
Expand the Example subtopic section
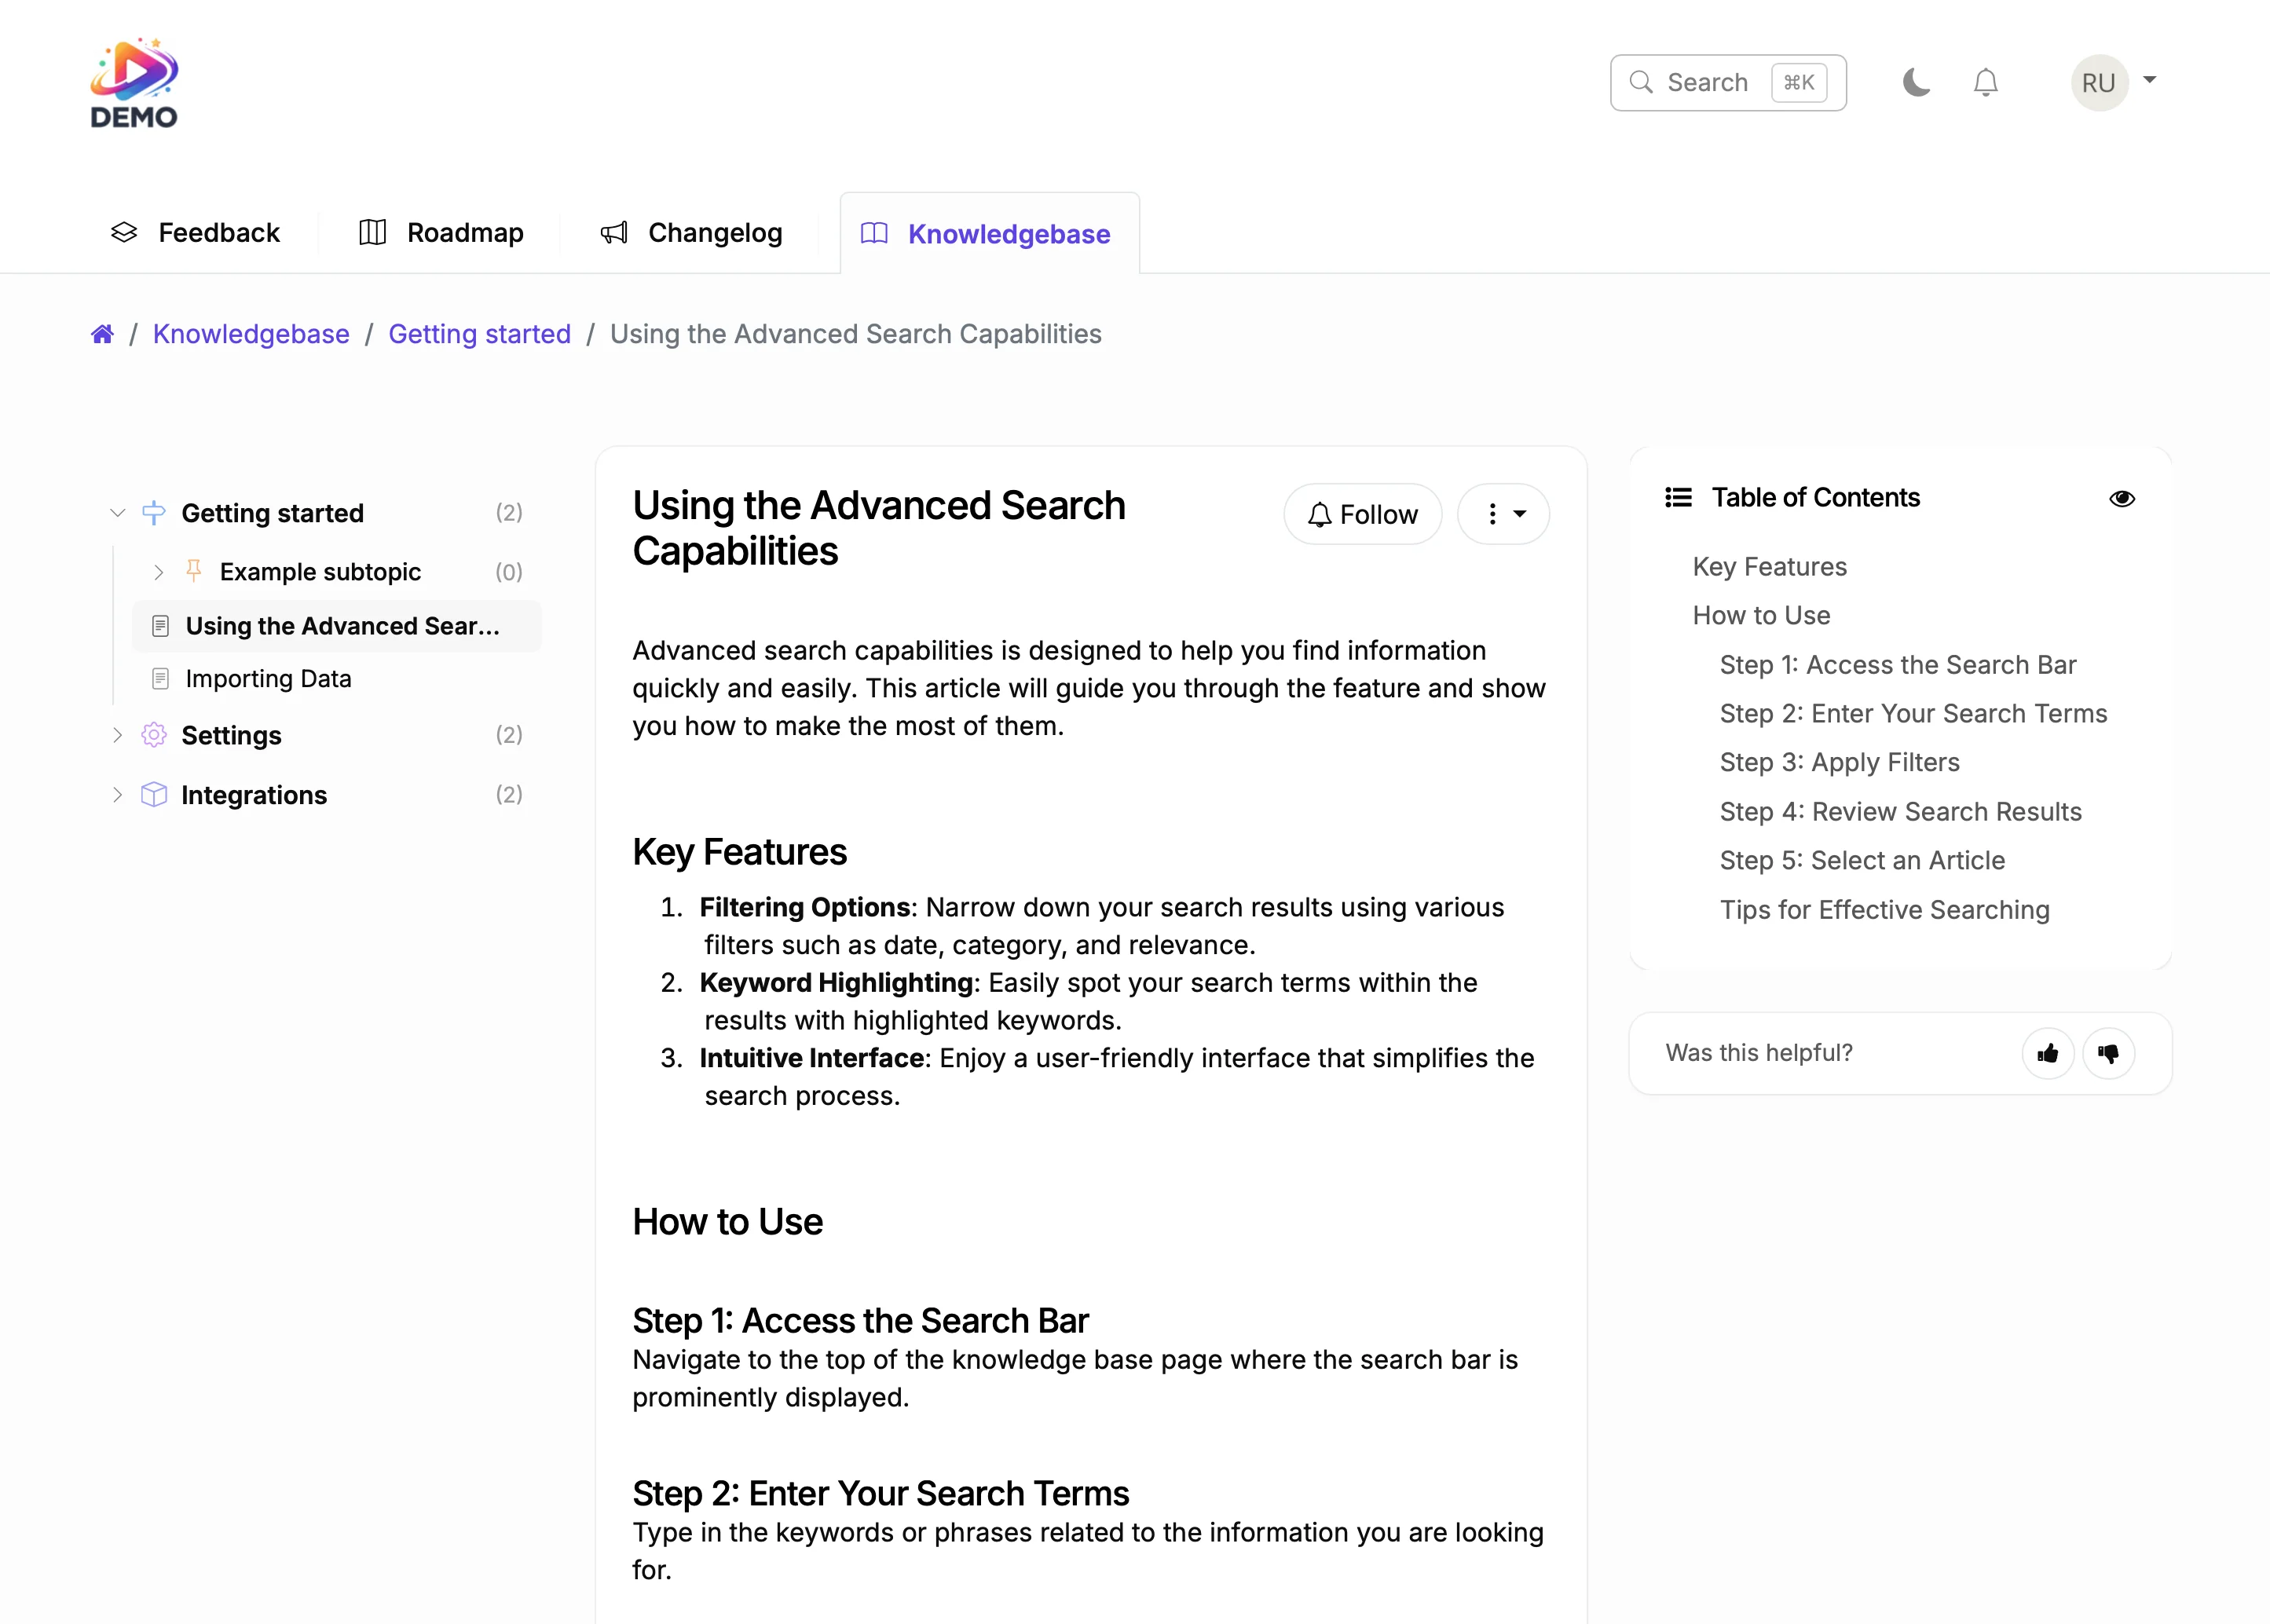coord(158,571)
